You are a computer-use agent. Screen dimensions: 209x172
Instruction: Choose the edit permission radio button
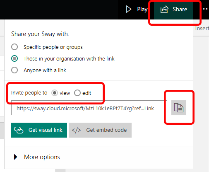coord(77,93)
